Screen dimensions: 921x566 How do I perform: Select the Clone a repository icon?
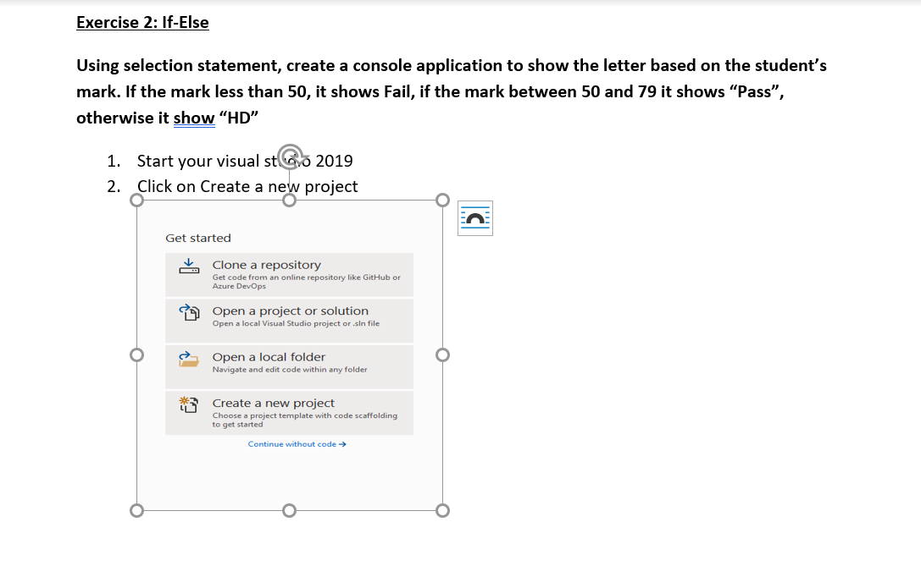188,265
